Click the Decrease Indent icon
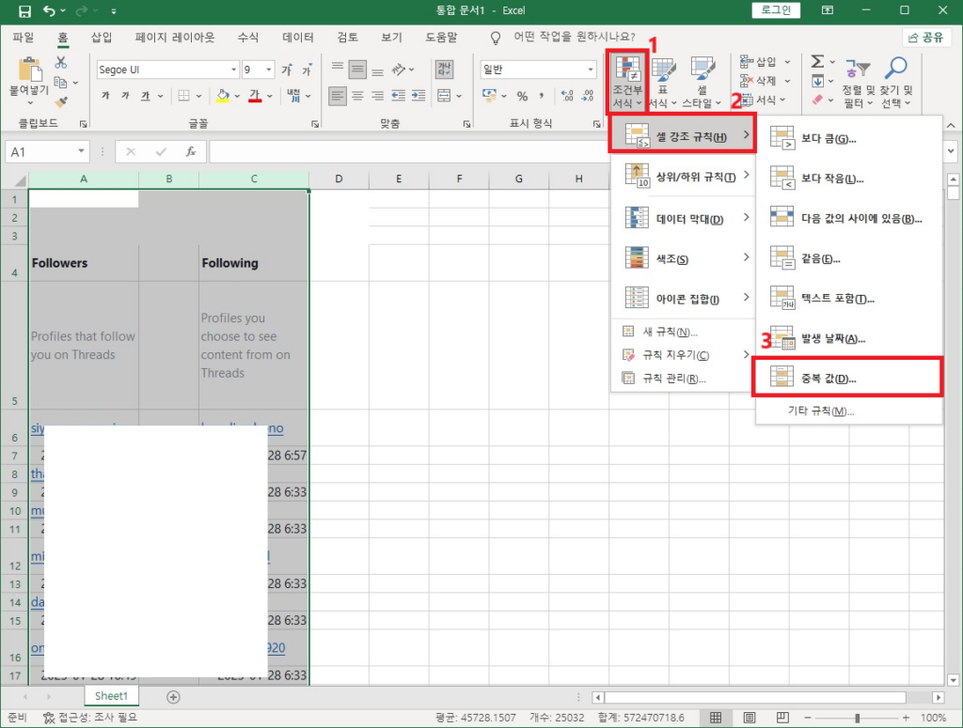Image resolution: width=963 pixels, height=728 pixels. (x=399, y=96)
